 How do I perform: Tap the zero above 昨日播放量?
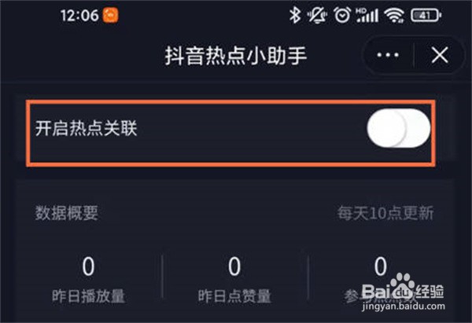coord(88,266)
